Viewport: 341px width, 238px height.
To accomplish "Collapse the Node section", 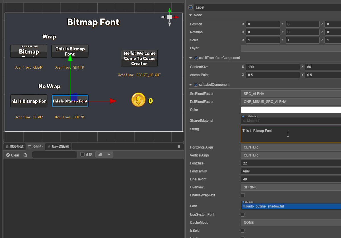I will (190, 15).
